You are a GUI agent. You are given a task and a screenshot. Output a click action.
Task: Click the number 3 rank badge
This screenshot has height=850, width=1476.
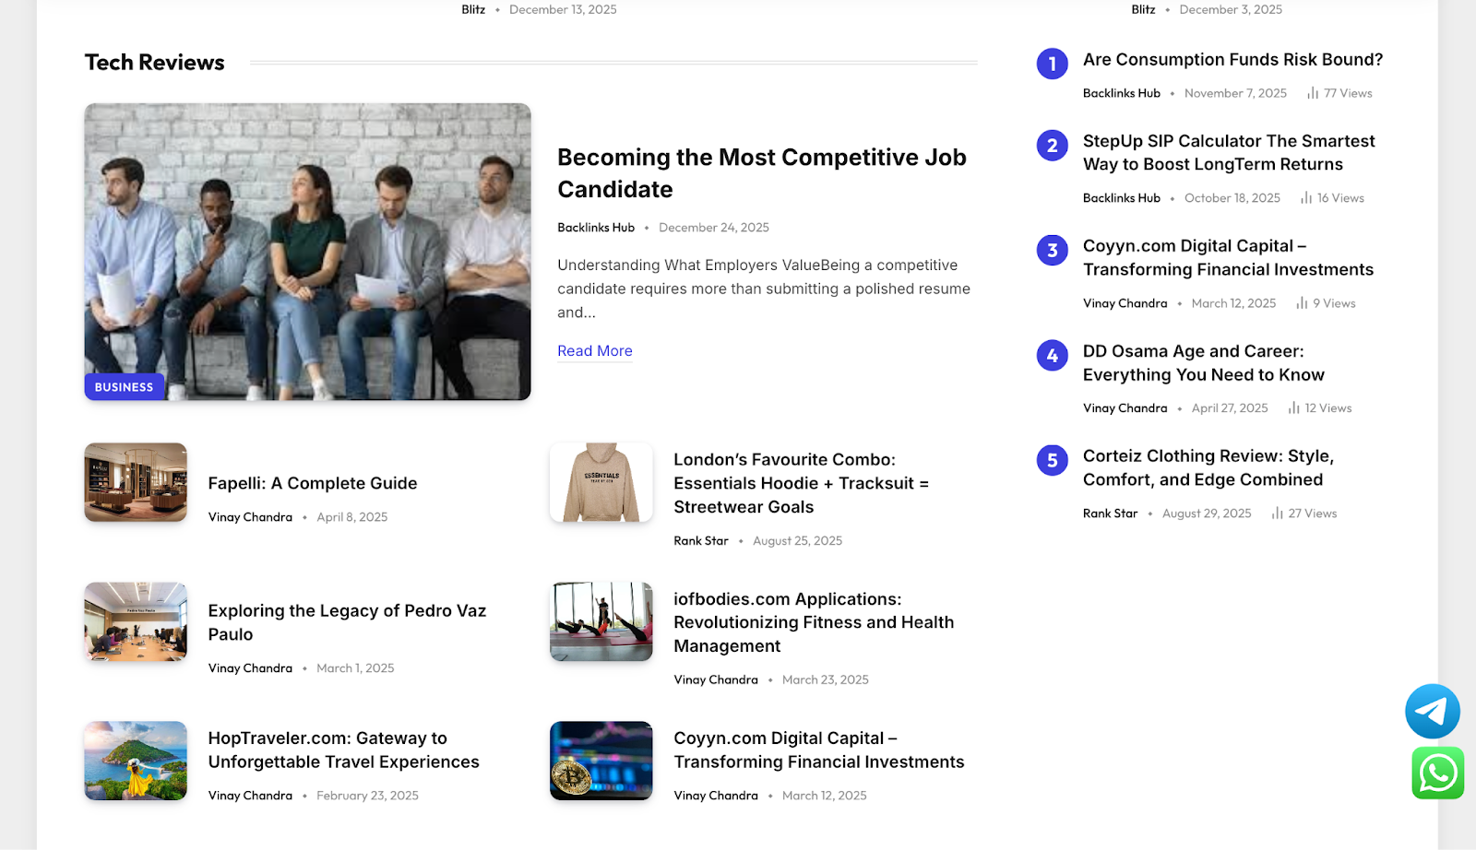(1052, 250)
